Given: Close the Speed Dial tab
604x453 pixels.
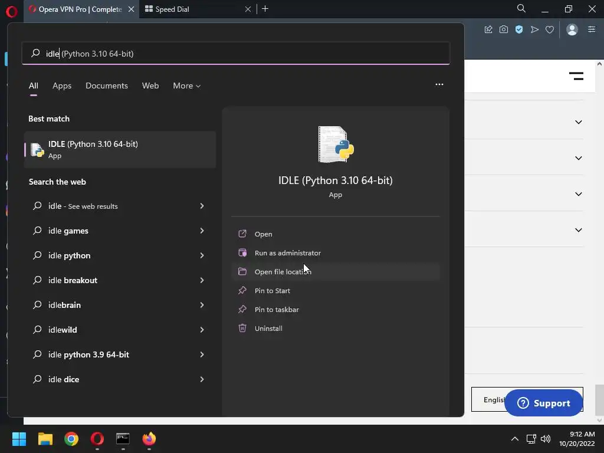Looking at the screenshot, I should click(248, 9).
